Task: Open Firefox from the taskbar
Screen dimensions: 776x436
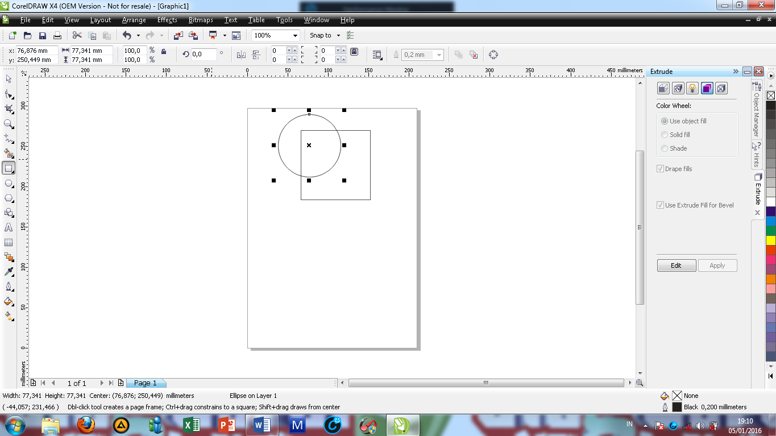Action: [x=86, y=425]
